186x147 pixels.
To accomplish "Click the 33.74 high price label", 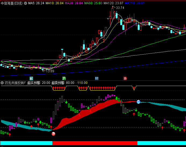I will point(120,8).
